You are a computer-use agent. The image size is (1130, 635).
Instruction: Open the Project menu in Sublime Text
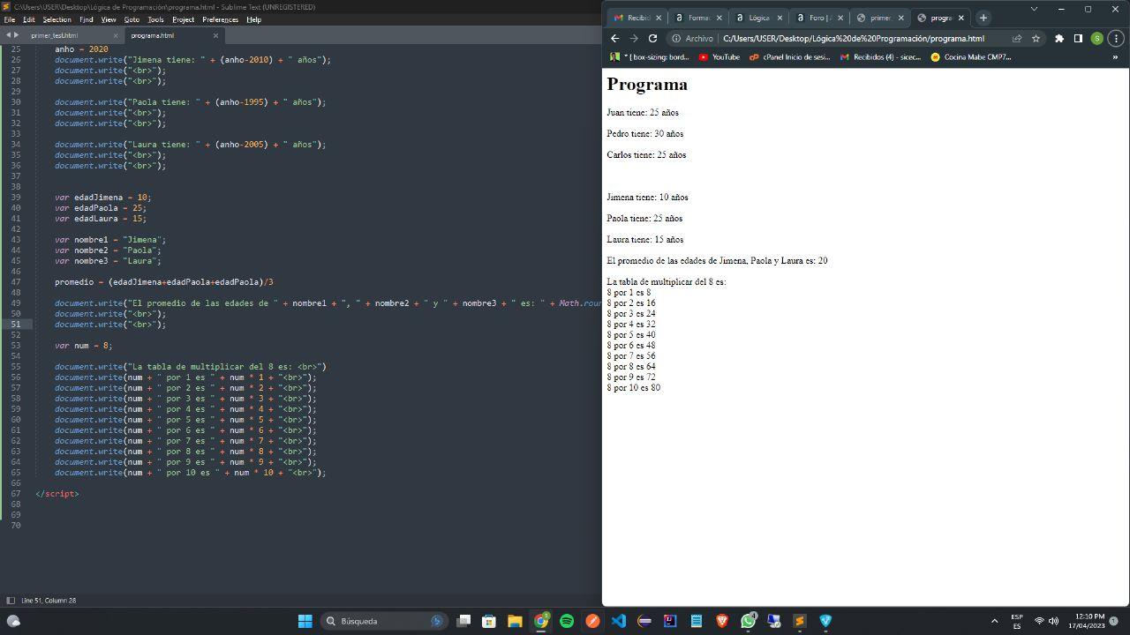[x=184, y=19]
